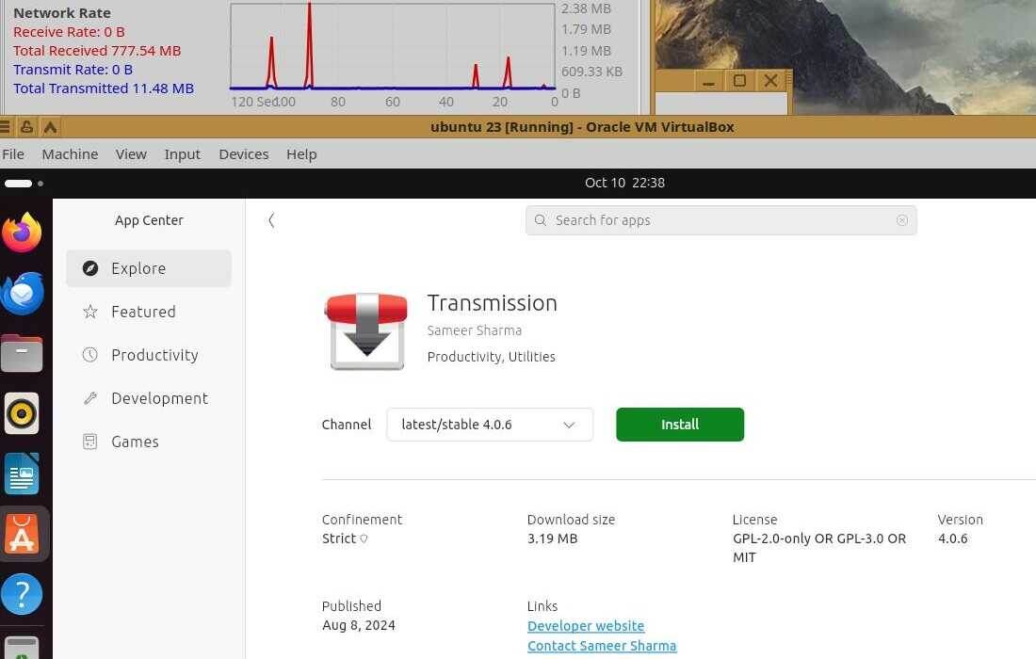Click the Receive Rate: 0 B text
The image size is (1036, 659).
point(69,32)
